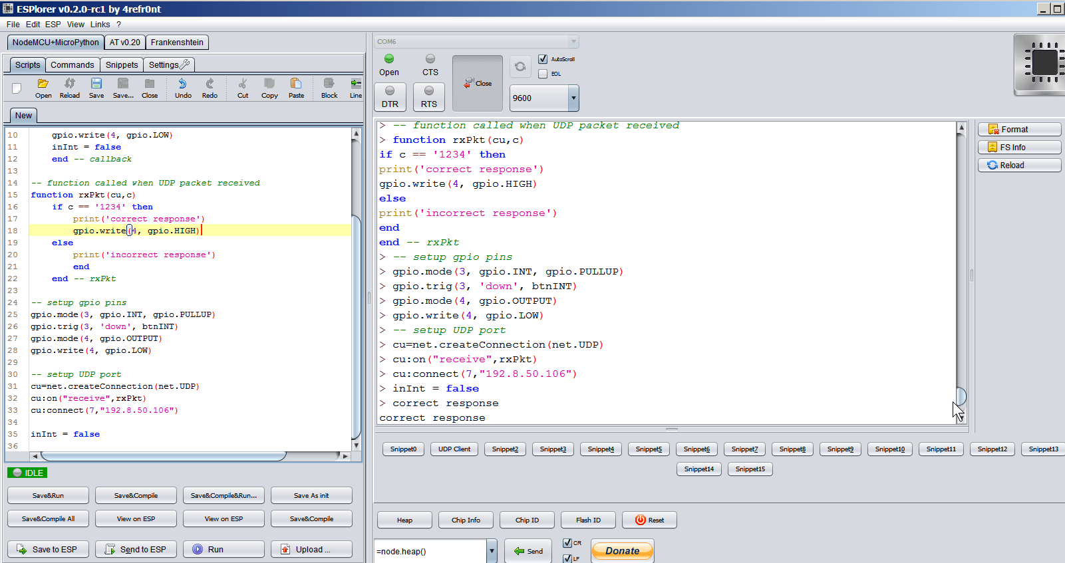Image resolution: width=1065 pixels, height=563 pixels.
Task: Click the Chip Info button
Action: pos(466,520)
